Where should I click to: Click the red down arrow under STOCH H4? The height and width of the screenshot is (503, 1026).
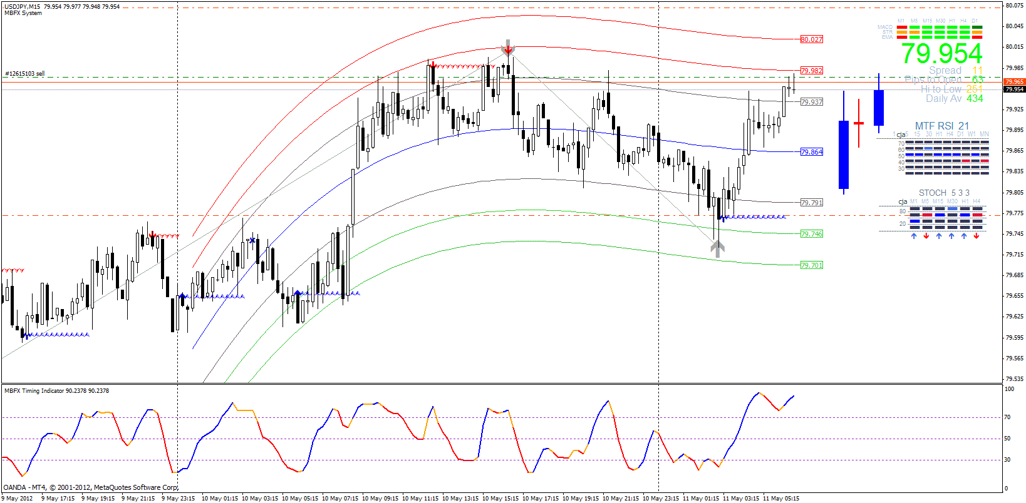click(977, 236)
